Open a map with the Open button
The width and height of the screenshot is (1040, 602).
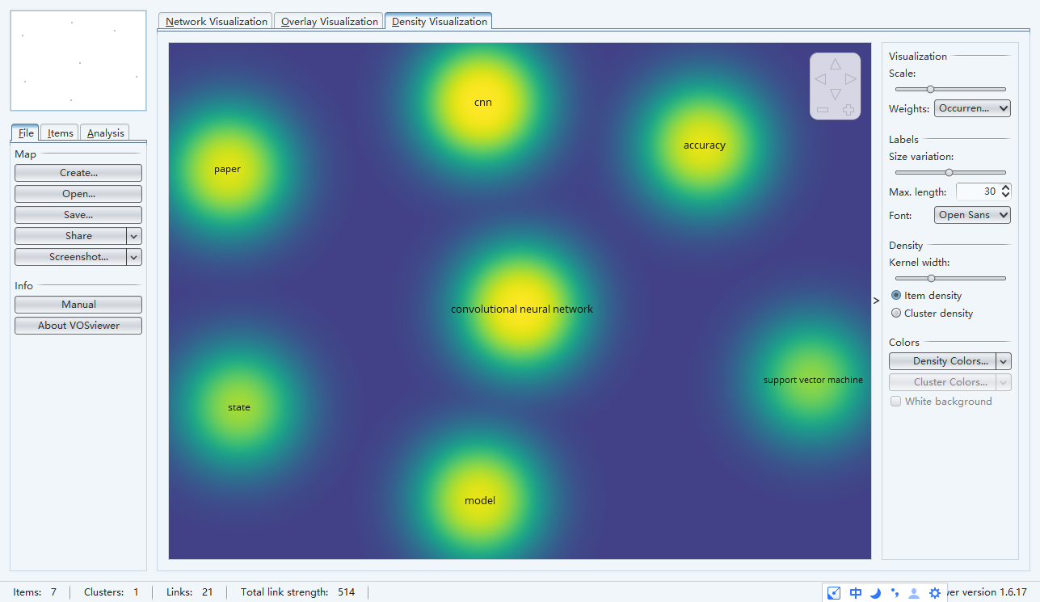click(78, 193)
